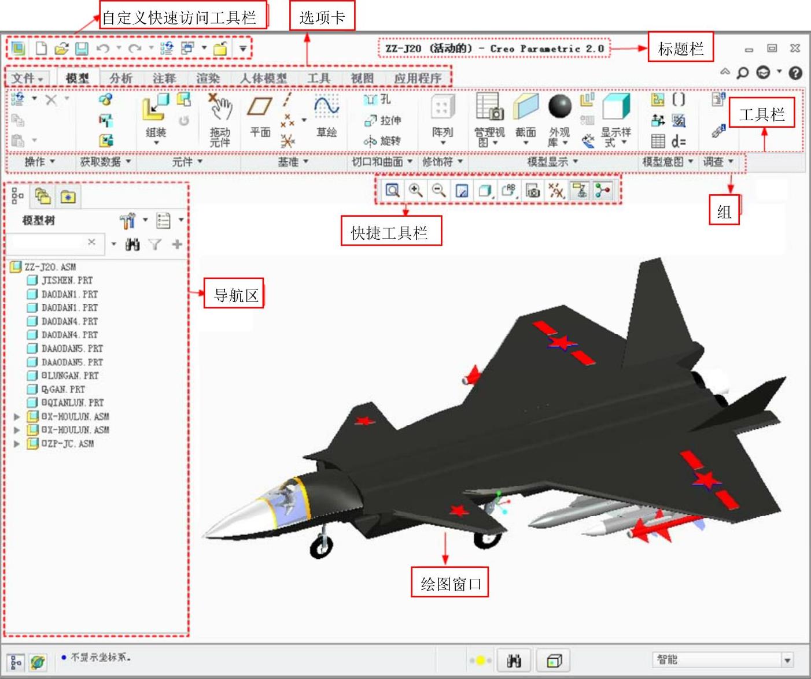811x679 pixels.
Task: Open the 元件 group
Action: click(187, 162)
